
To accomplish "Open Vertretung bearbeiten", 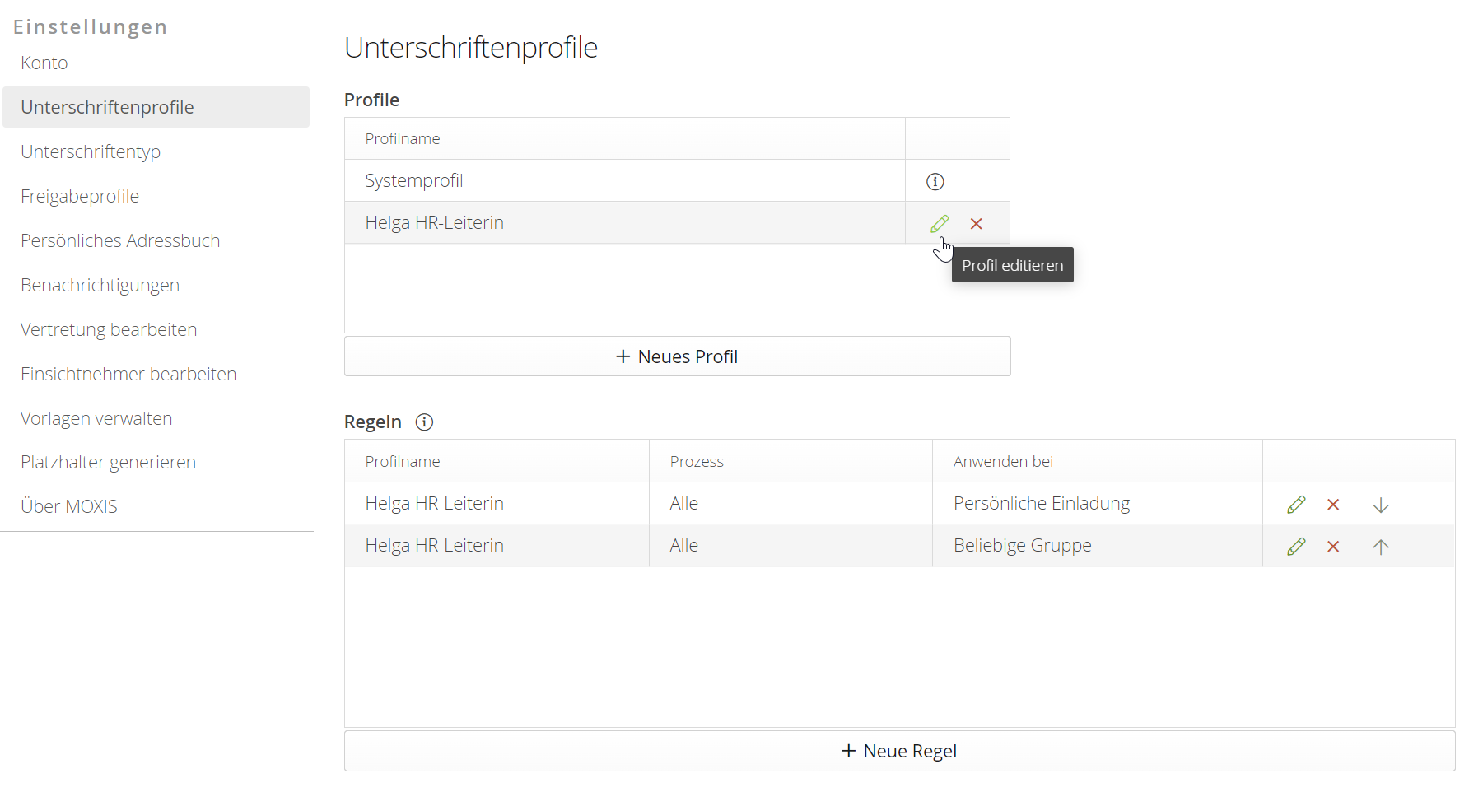I will (108, 329).
